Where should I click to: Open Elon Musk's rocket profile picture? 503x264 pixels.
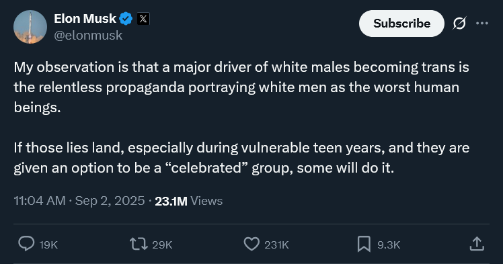pos(30,27)
